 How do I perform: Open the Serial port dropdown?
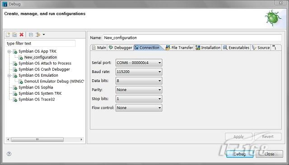pyautogui.click(x=139, y=63)
